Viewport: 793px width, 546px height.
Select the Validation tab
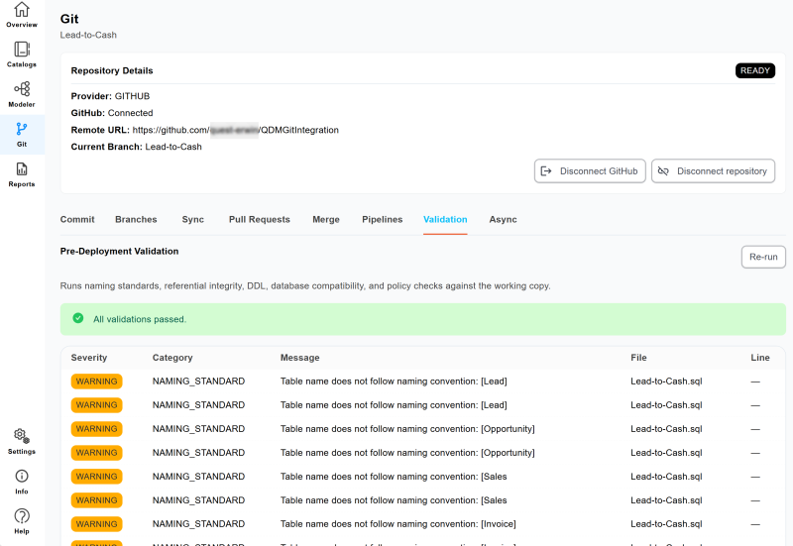445,219
